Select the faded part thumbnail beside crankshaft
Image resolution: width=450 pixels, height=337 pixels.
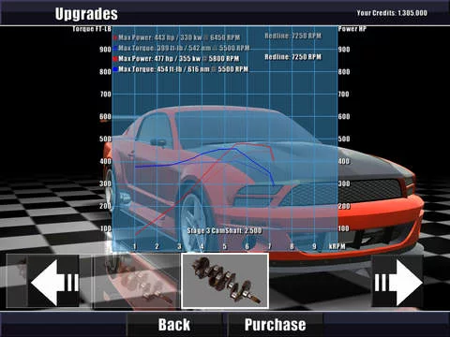[x=136, y=281]
